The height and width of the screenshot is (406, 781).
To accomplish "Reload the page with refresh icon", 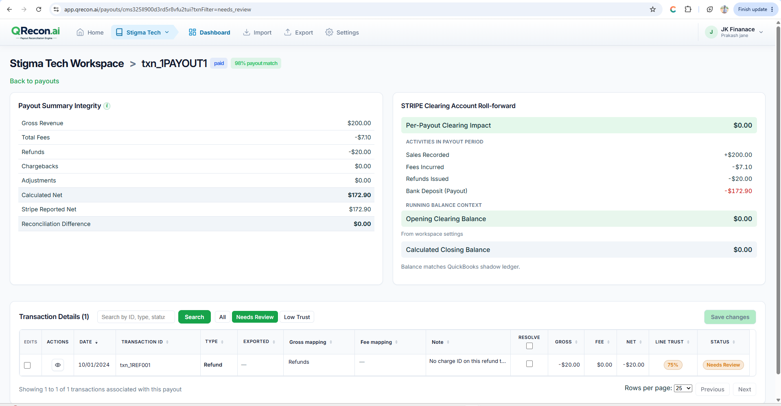I will pyautogui.click(x=39, y=9).
